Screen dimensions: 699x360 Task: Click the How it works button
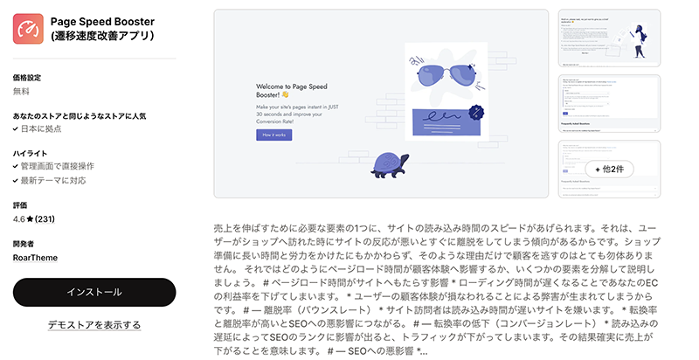coord(273,135)
